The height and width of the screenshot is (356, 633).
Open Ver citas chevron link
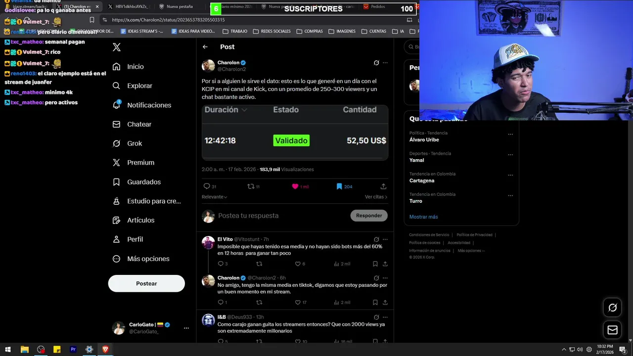pos(376,197)
